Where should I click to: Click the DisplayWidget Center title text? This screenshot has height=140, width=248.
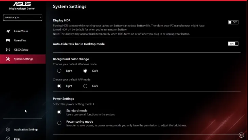point(22,8)
